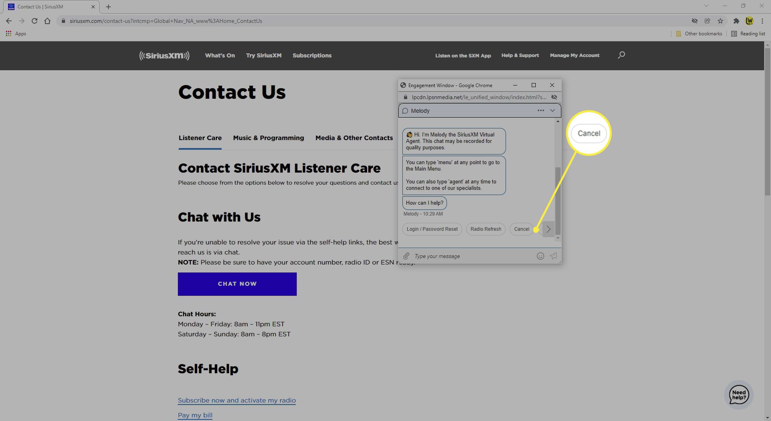This screenshot has height=421, width=771.
Task: Open the extensions puzzle icon
Action: tap(736, 21)
